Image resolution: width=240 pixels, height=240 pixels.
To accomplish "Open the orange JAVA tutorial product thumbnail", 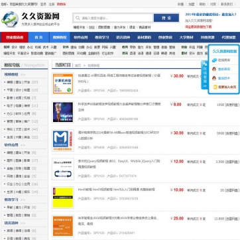I will (63, 226).
